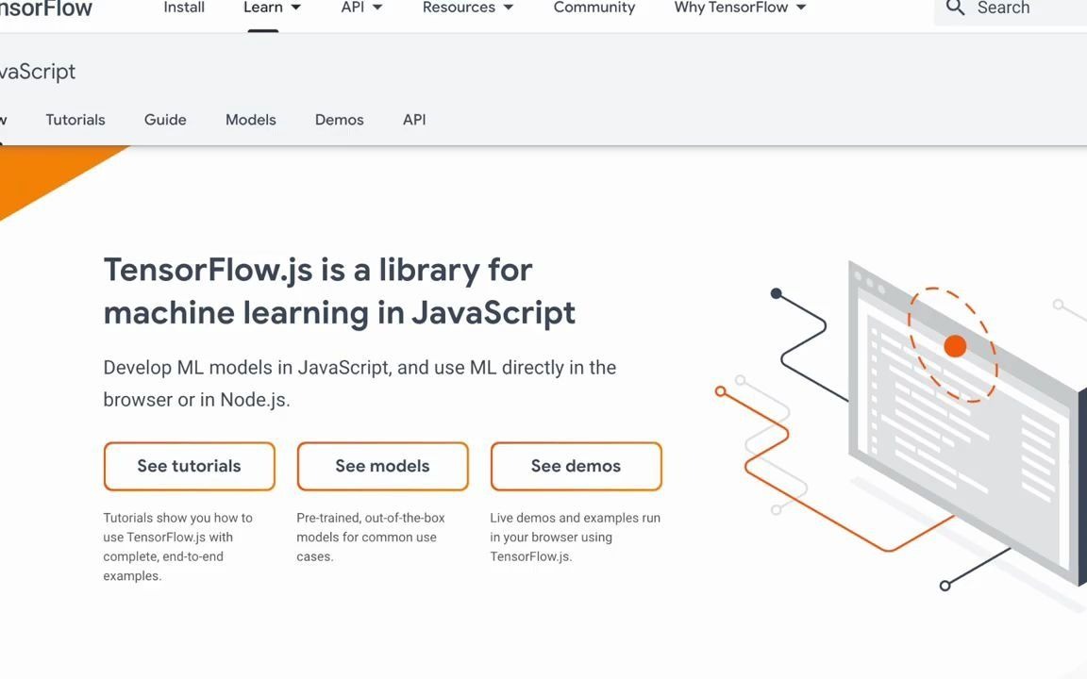
Task: Open the Community page
Action: [594, 8]
